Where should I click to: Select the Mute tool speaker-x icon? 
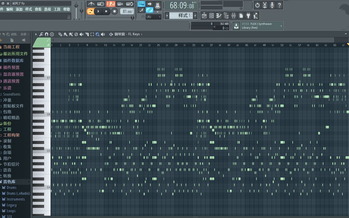tap(81, 34)
